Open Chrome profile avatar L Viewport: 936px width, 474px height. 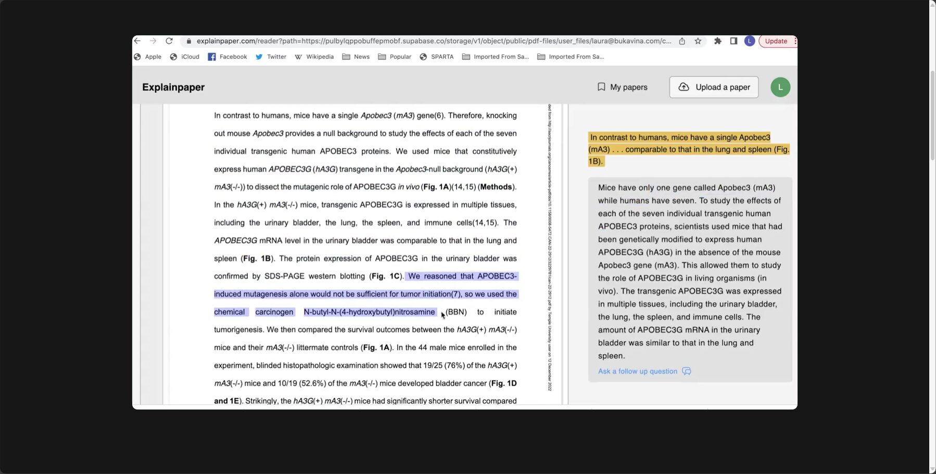(750, 41)
